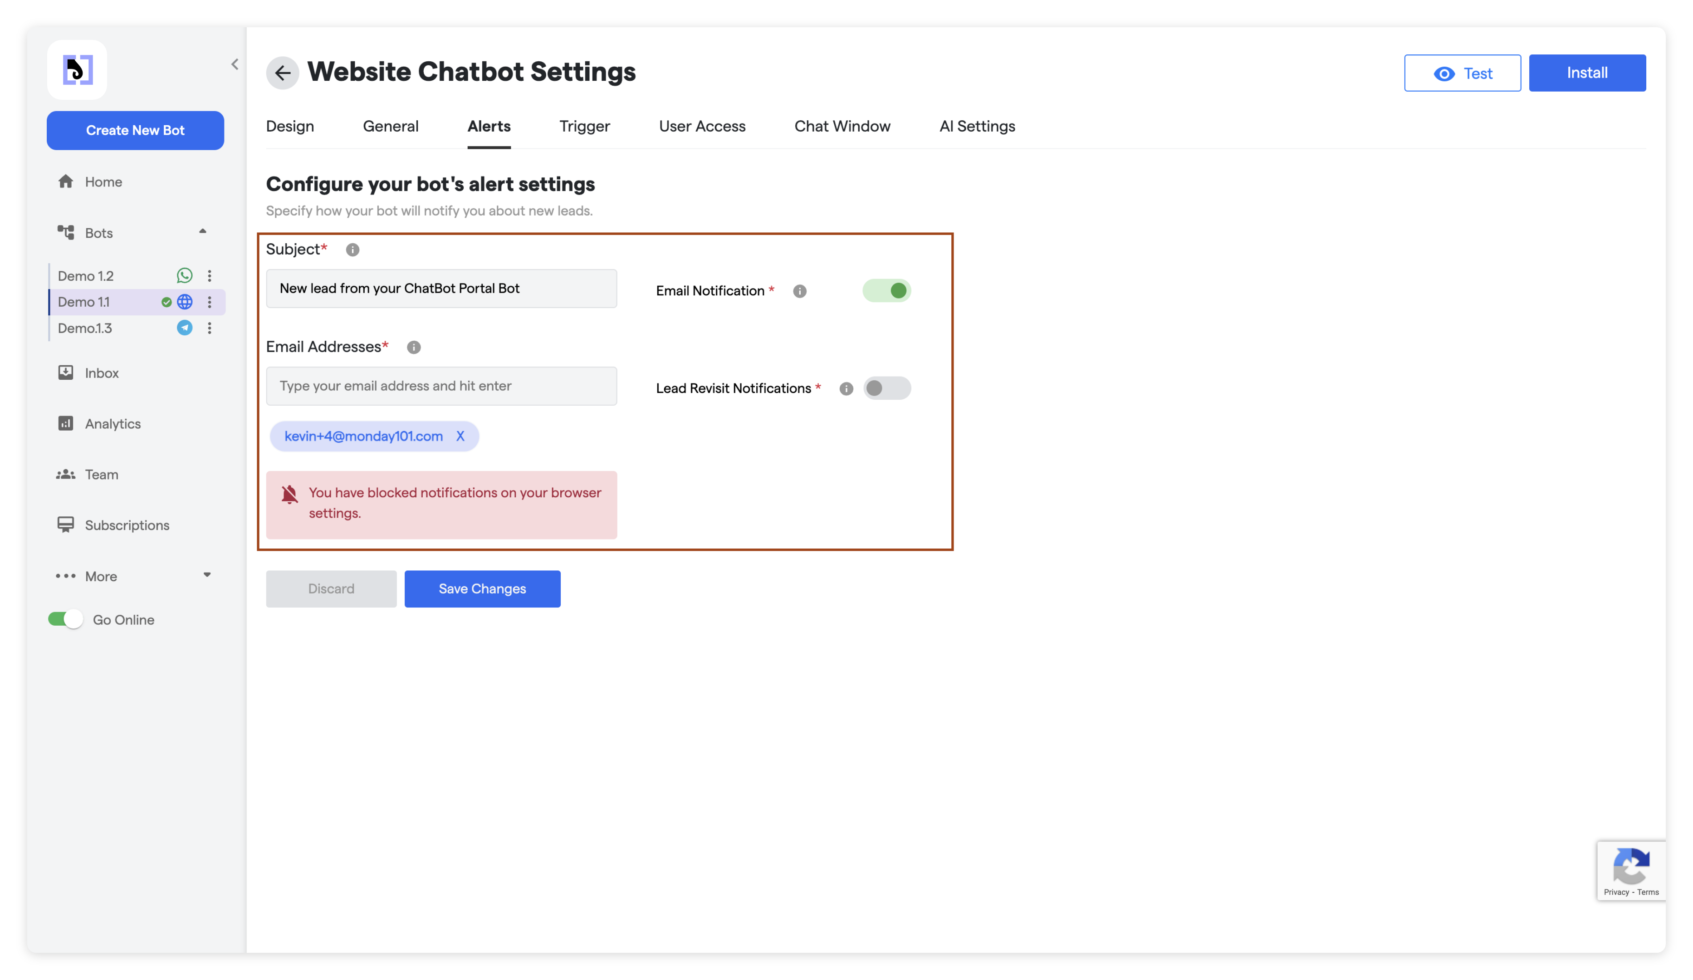Click the Install button
Screen dimensions: 1693x980
[1586, 73]
